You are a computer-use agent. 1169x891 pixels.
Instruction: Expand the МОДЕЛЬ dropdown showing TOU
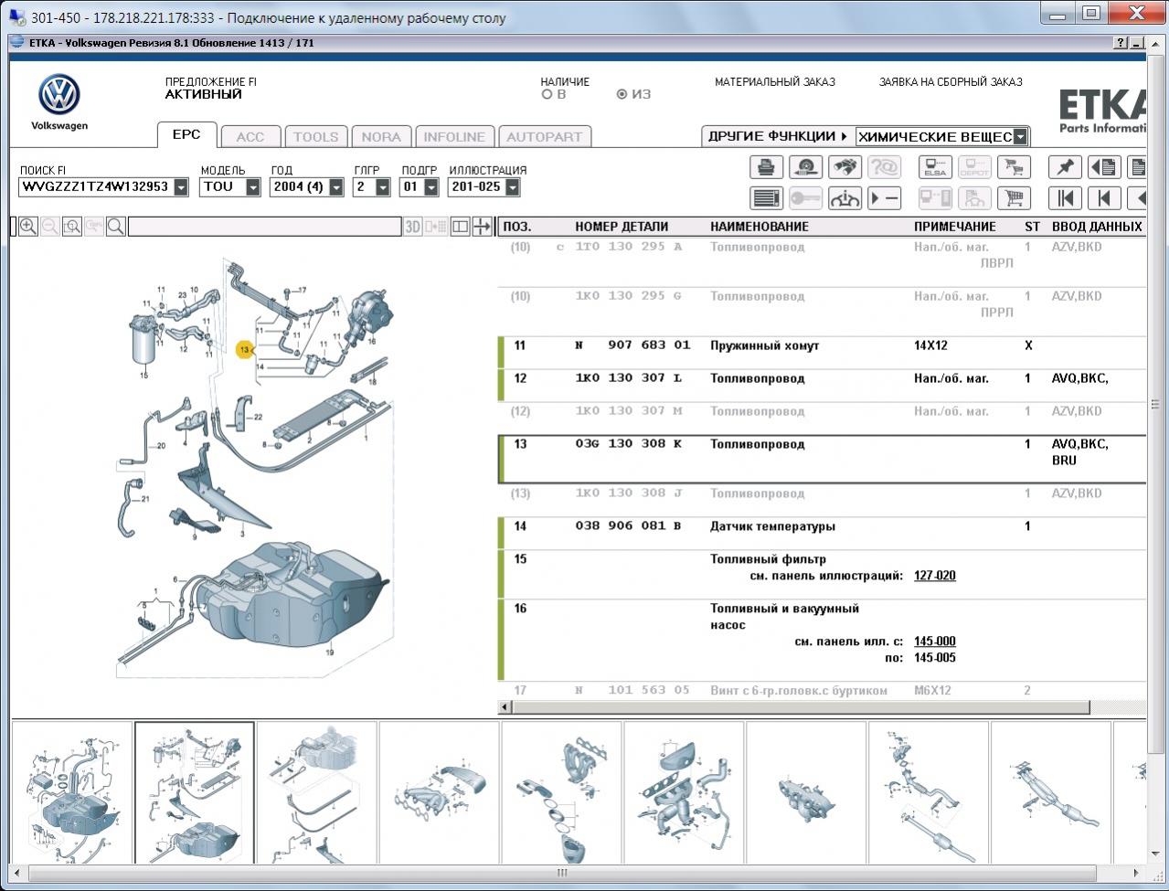point(253,187)
